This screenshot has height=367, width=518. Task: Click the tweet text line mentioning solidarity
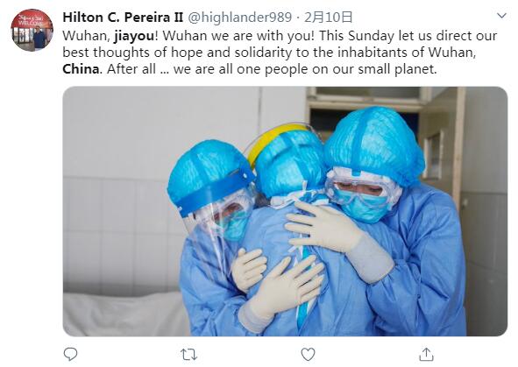269,53
